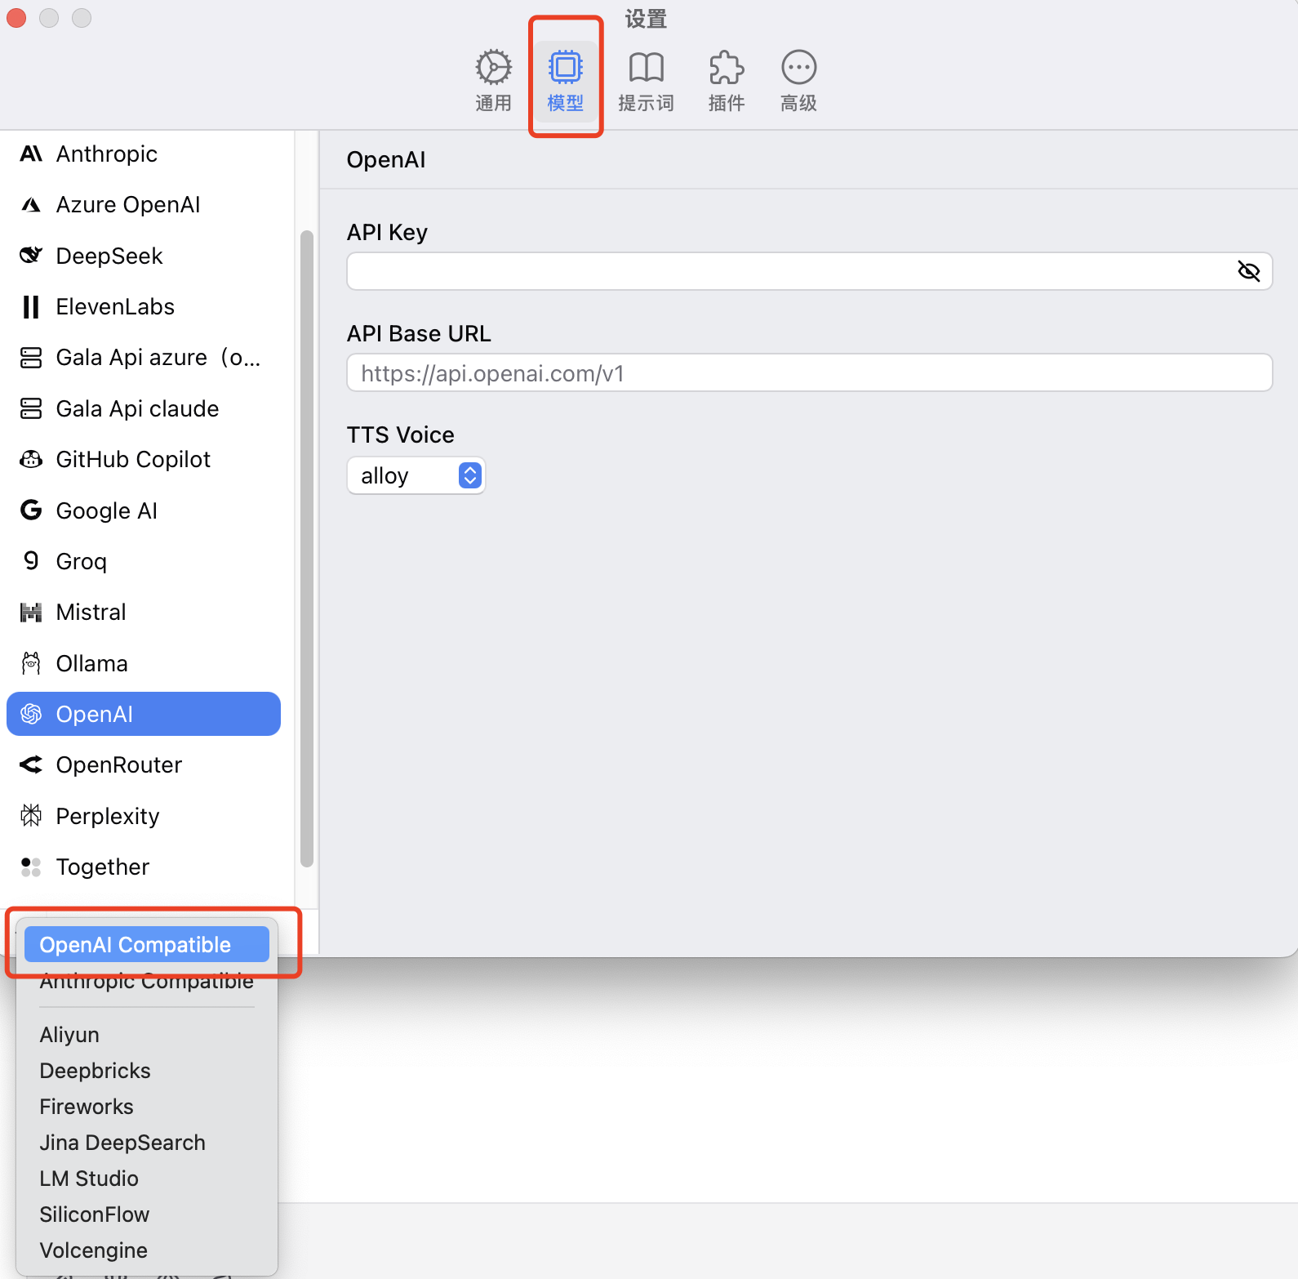The height and width of the screenshot is (1279, 1298).
Task: Choose Deepbricks from popup menu
Action: pyautogui.click(x=147, y=1071)
